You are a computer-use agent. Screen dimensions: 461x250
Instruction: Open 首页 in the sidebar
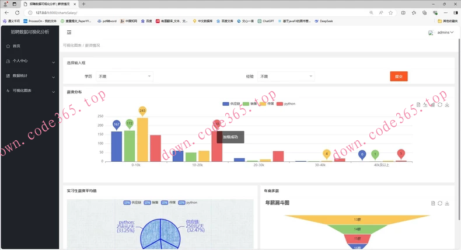16,46
